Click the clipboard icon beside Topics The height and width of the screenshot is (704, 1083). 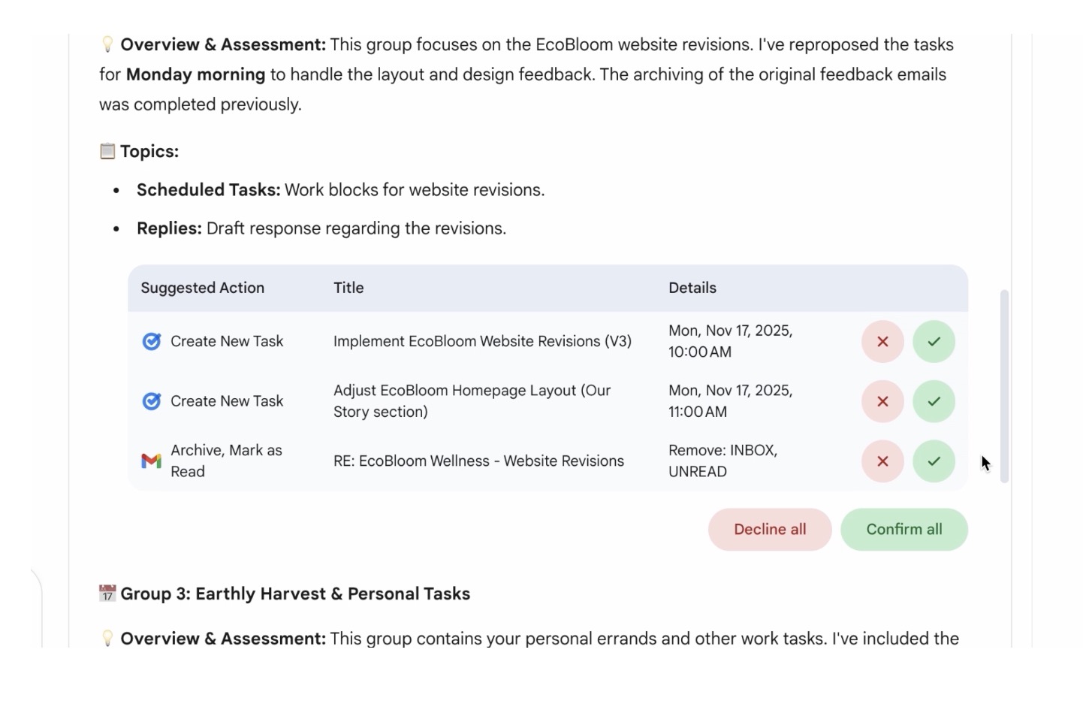[107, 151]
